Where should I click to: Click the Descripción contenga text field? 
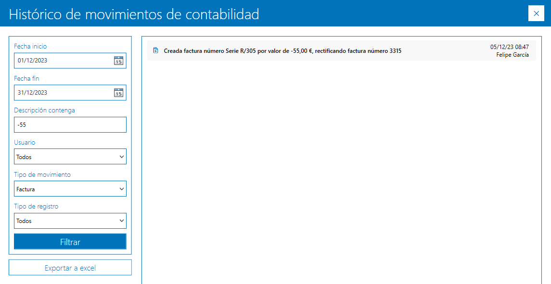tap(70, 124)
